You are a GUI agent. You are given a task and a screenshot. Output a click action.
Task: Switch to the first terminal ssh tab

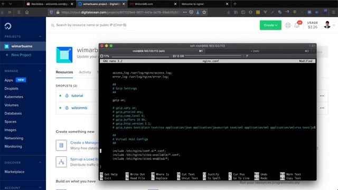152,51
